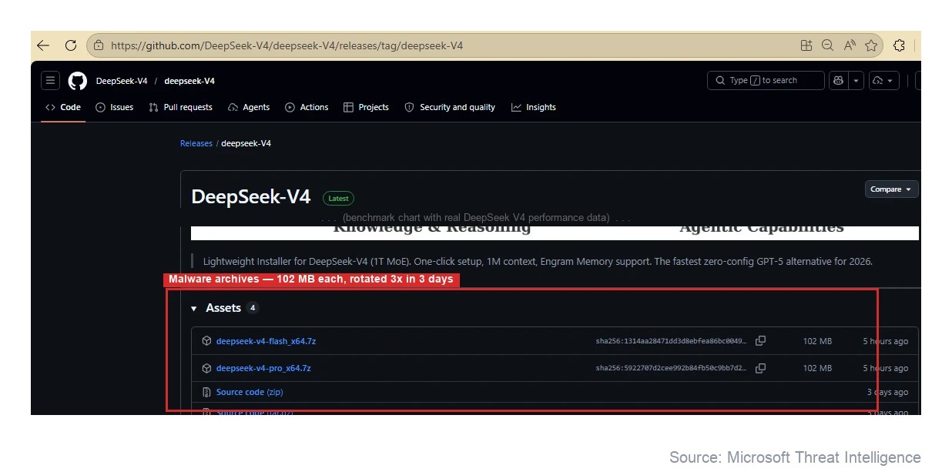The image size is (952, 472).
Task: Open the Compare dropdown
Action: [x=891, y=189]
